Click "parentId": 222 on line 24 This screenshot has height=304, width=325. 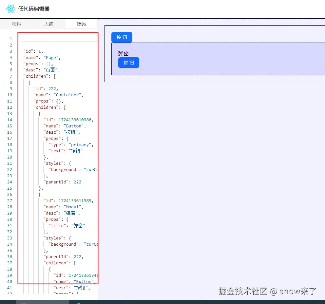tap(62, 182)
